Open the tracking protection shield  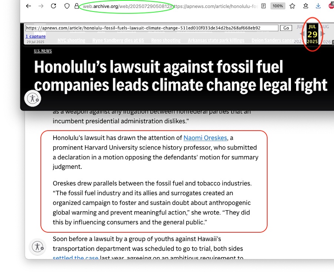coord(67,6)
